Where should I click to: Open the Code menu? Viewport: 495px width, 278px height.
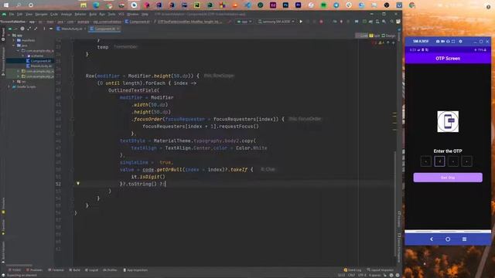54,14
